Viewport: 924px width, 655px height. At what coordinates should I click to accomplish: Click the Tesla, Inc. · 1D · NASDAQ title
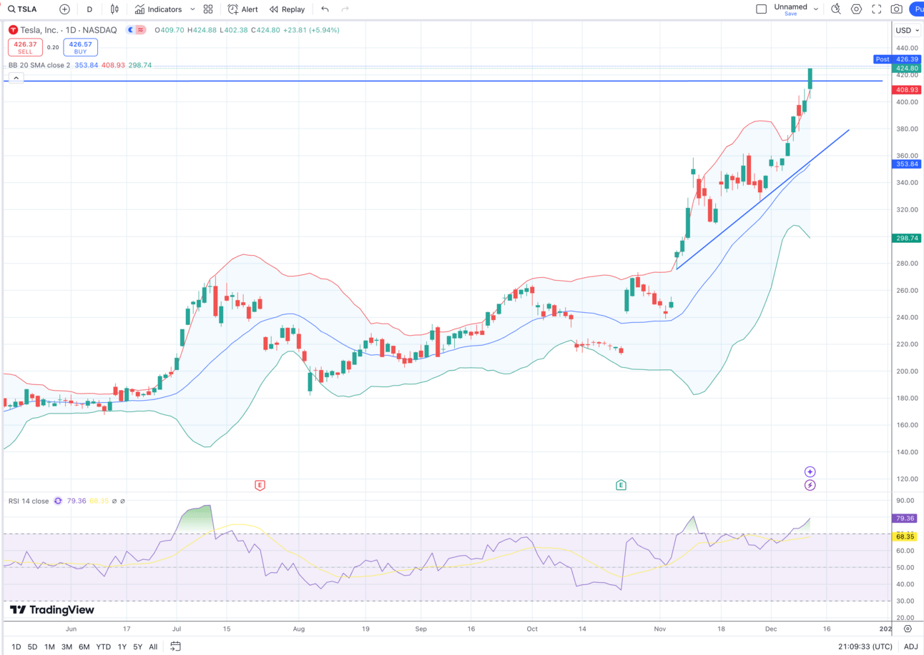pyautogui.click(x=69, y=30)
